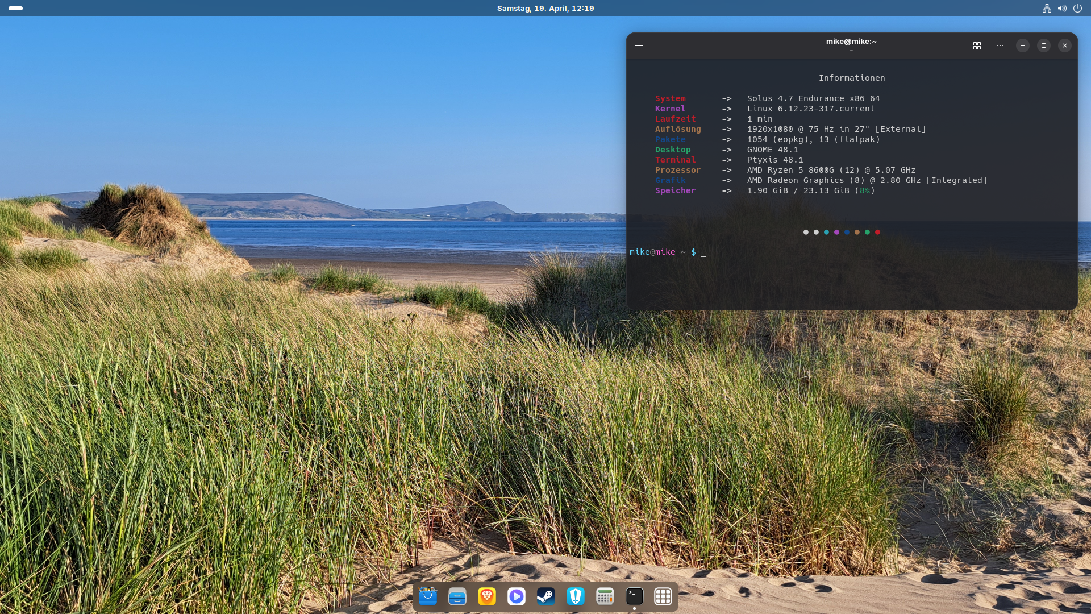Viewport: 1091px width, 614px height.
Task: Open system menu via power icon
Action: coord(1077,8)
